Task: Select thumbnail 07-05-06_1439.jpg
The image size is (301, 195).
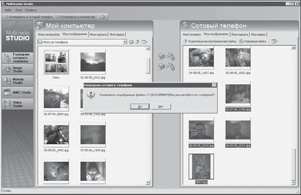Action: pyautogui.click(x=93, y=135)
